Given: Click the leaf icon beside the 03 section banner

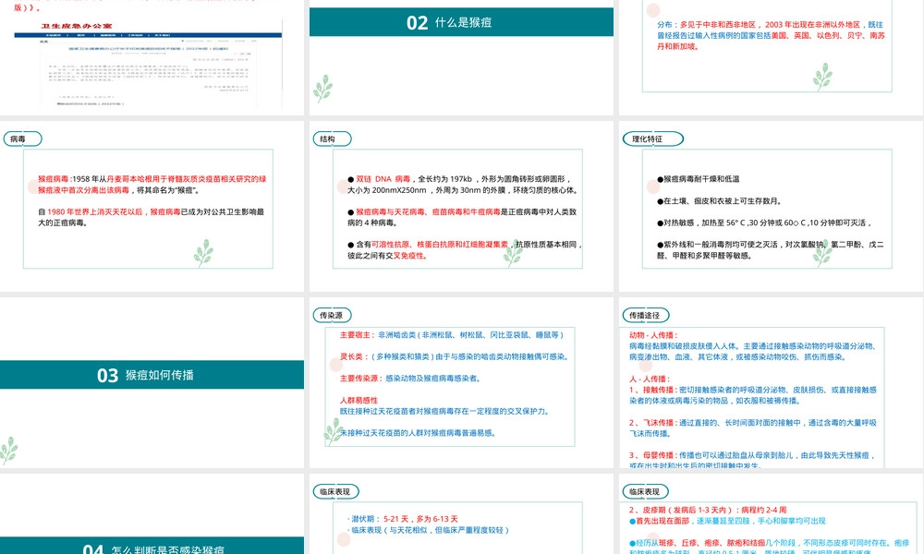Looking at the screenshot, I should (x=8, y=451).
